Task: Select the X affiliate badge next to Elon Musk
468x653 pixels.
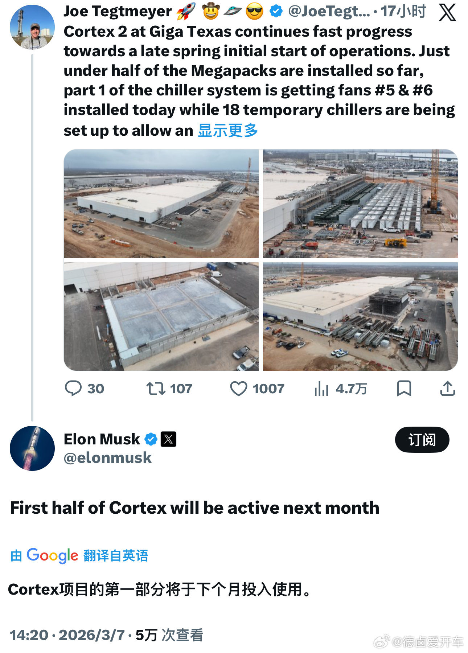Action: click(169, 439)
